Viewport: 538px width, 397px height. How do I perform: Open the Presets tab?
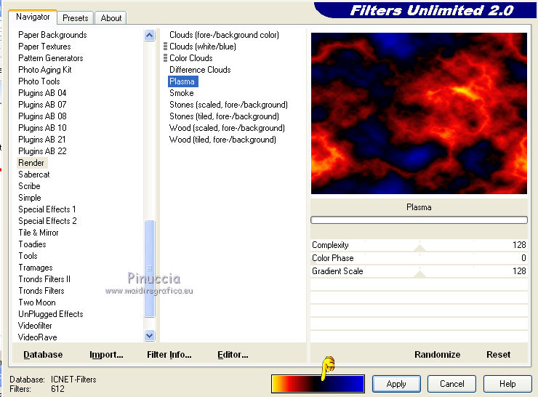tap(76, 18)
